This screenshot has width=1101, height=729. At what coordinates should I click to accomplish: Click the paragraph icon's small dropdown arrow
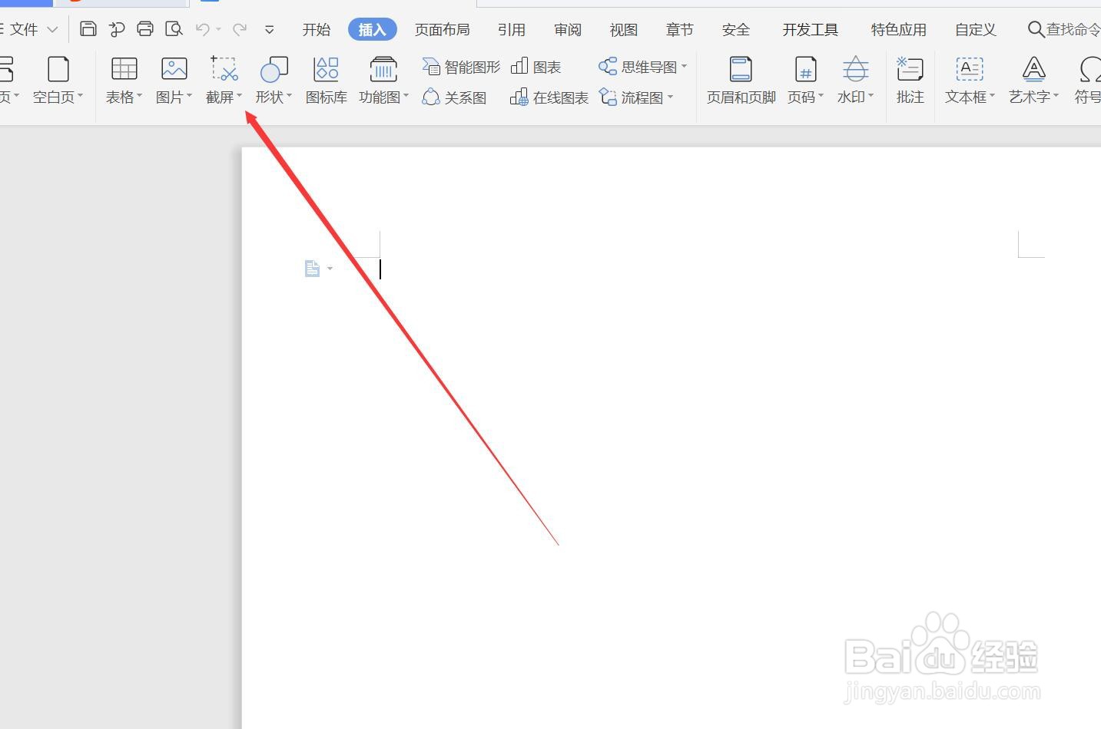click(x=330, y=269)
